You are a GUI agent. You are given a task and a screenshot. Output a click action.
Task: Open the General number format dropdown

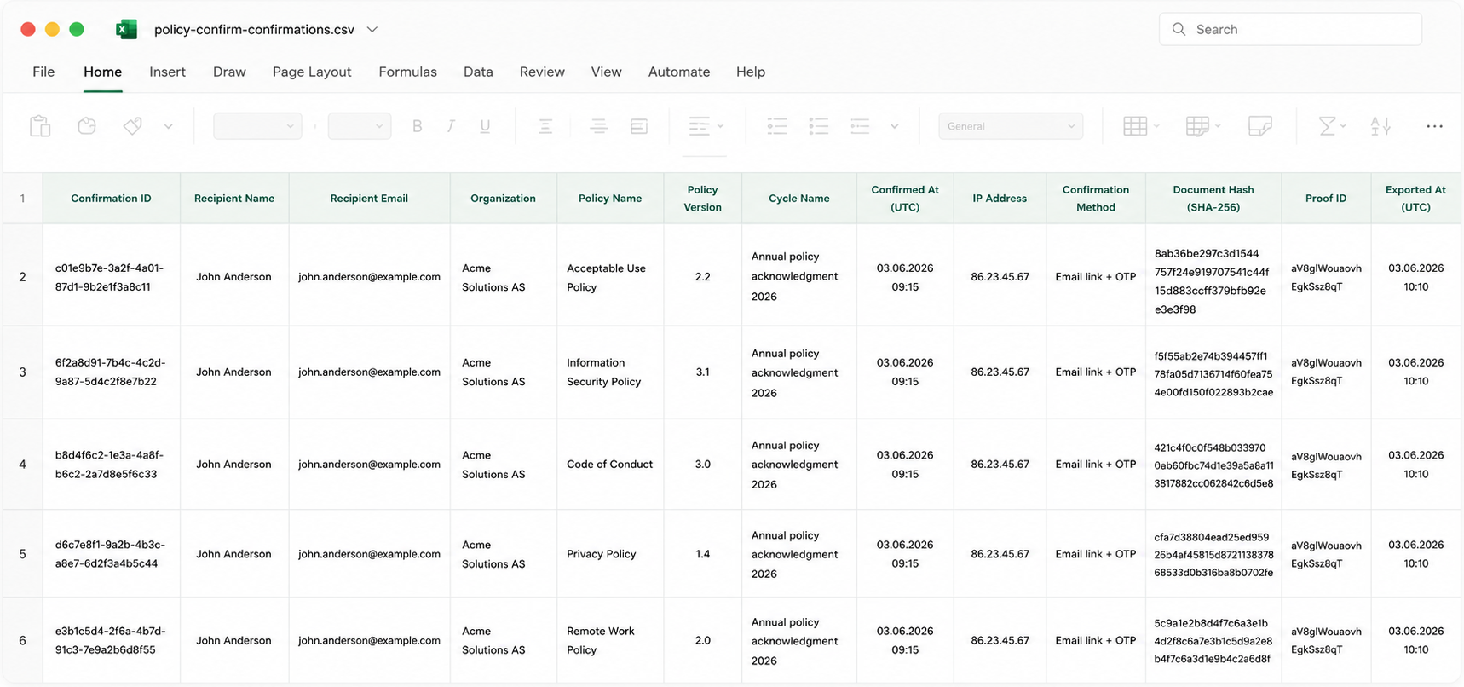point(1011,126)
